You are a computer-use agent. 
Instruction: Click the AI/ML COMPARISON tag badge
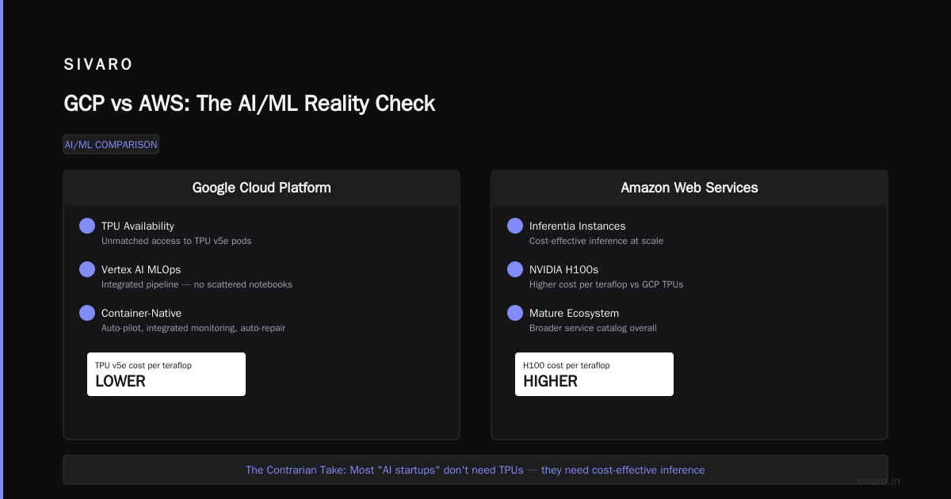111,144
